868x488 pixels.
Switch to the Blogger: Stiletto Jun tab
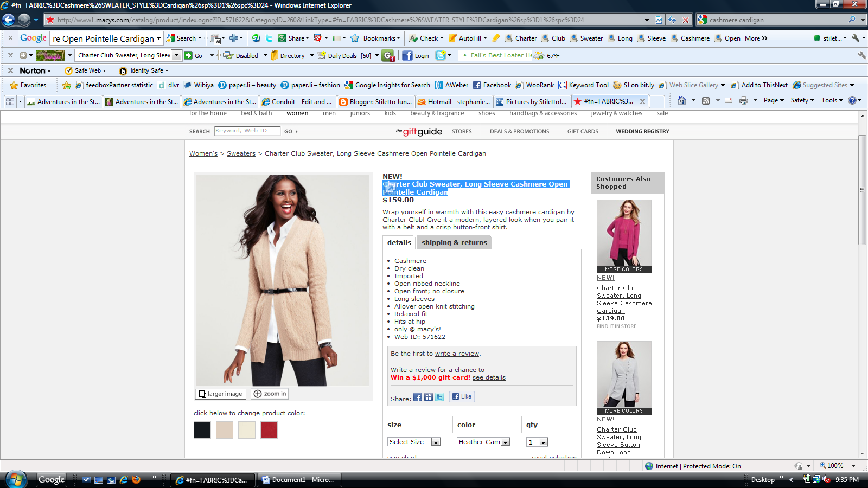coord(375,101)
